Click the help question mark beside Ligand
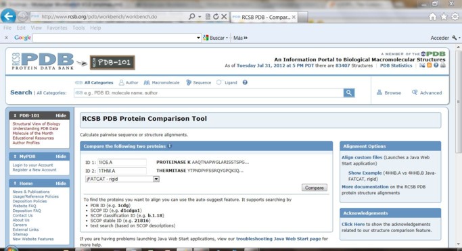 coord(245,82)
